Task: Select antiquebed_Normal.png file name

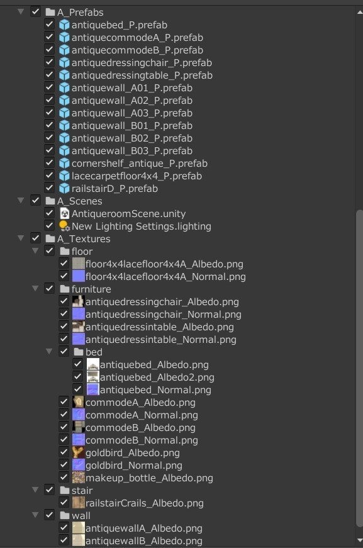Action: pos(155,389)
